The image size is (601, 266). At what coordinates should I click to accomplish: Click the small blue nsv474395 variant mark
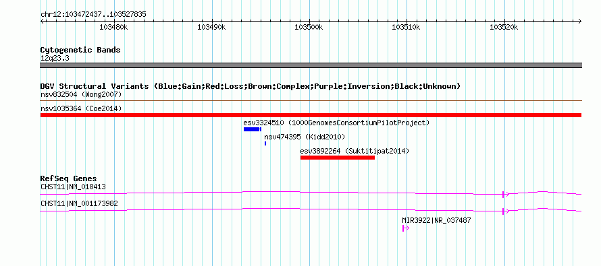pos(265,143)
